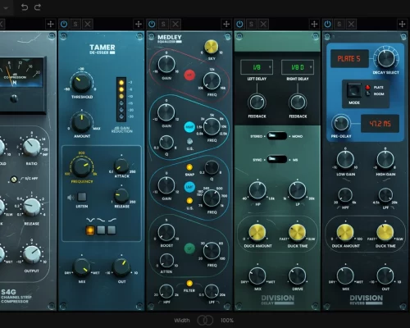Toggle the SNAP light on Medley's LMF band
The image size is (410, 328).
point(189,167)
